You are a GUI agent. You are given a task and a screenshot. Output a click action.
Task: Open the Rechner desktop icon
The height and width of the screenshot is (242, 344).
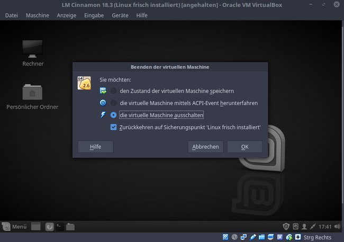(x=33, y=53)
